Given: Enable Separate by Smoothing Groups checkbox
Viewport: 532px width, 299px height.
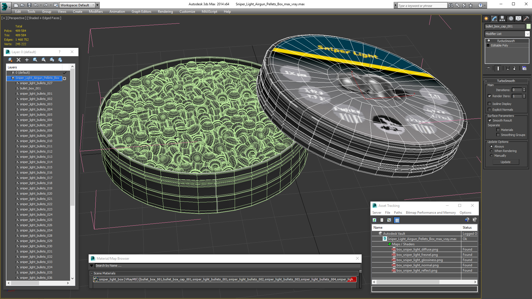Looking at the screenshot, I should [498, 135].
